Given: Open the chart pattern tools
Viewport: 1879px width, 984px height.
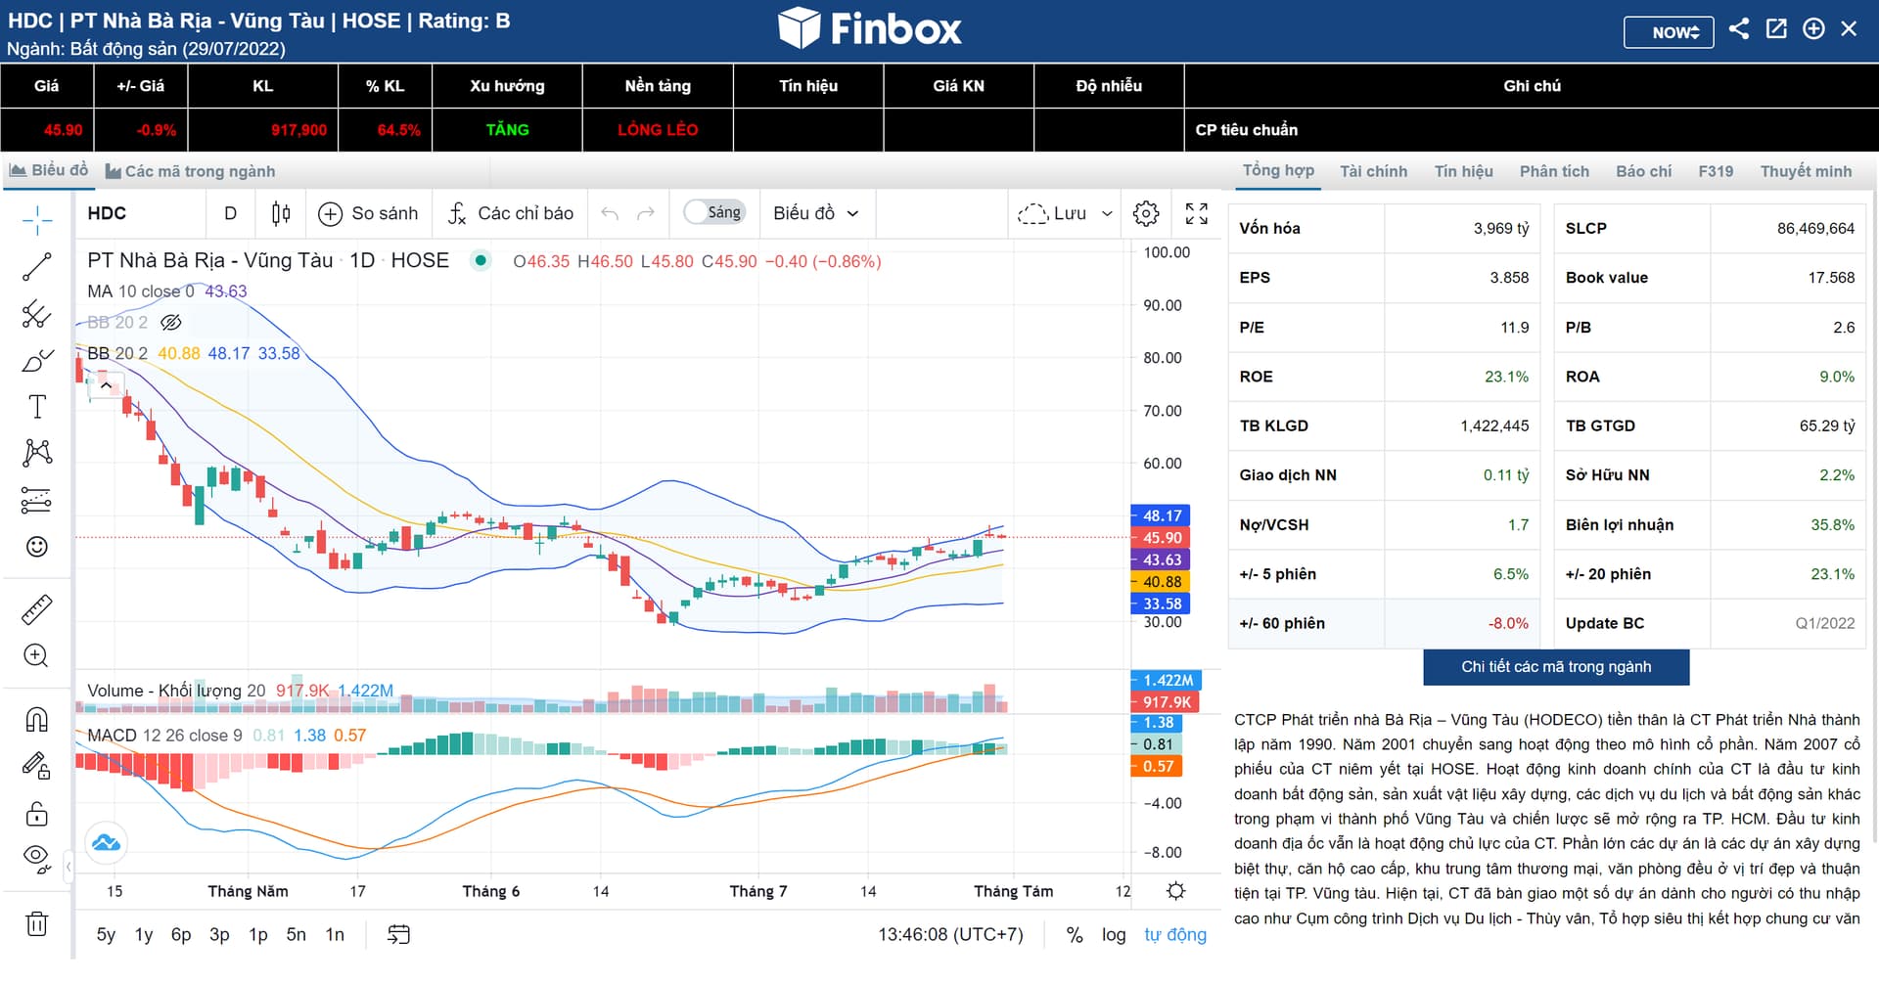Looking at the screenshot, I should [36, 453].
